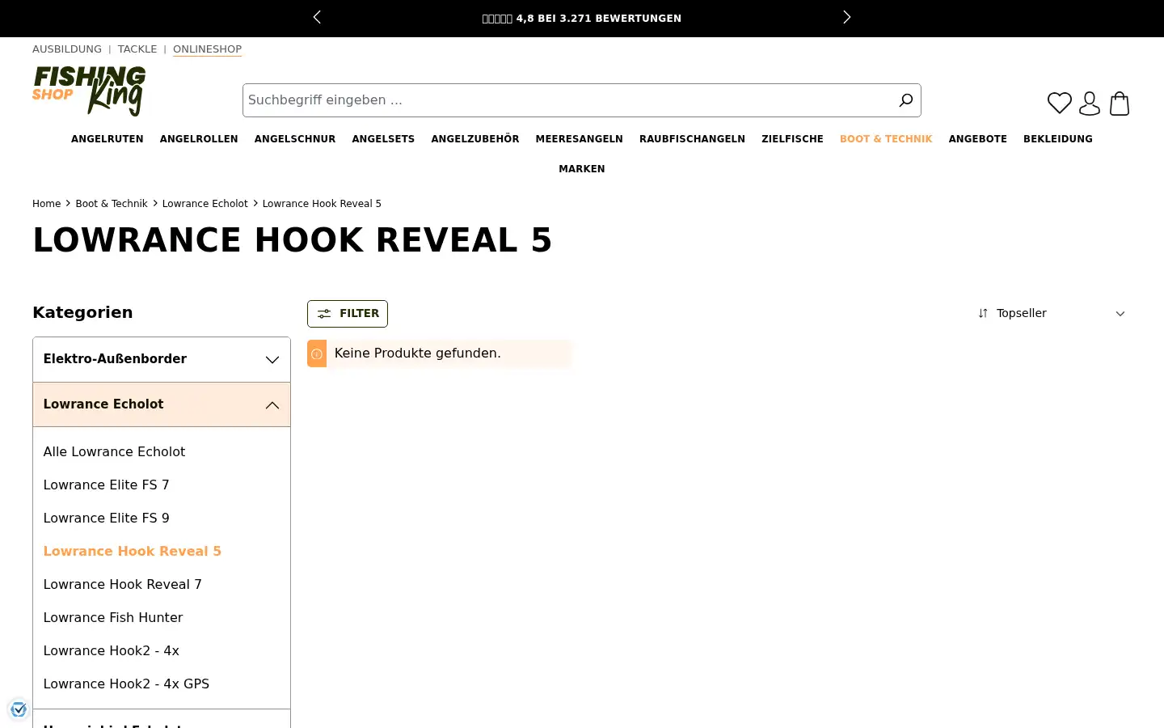Open the FILTER button

(348, 314)
